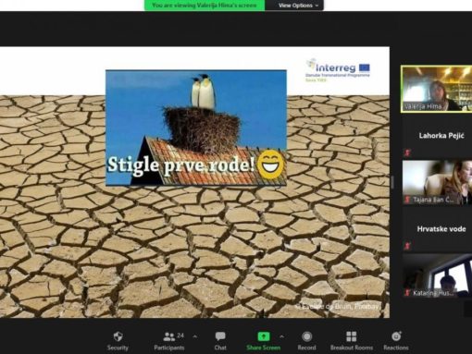The image size is (472, 354).
Task: Expand the arrow beside Participants
Action: [x=194, y=336]
